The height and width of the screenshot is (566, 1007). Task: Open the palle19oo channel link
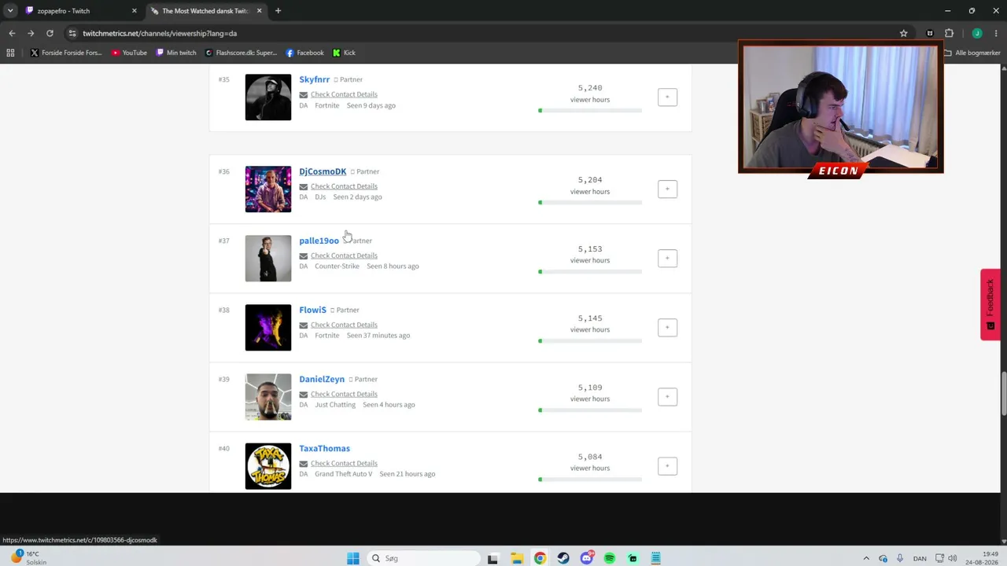click(319, 241)
